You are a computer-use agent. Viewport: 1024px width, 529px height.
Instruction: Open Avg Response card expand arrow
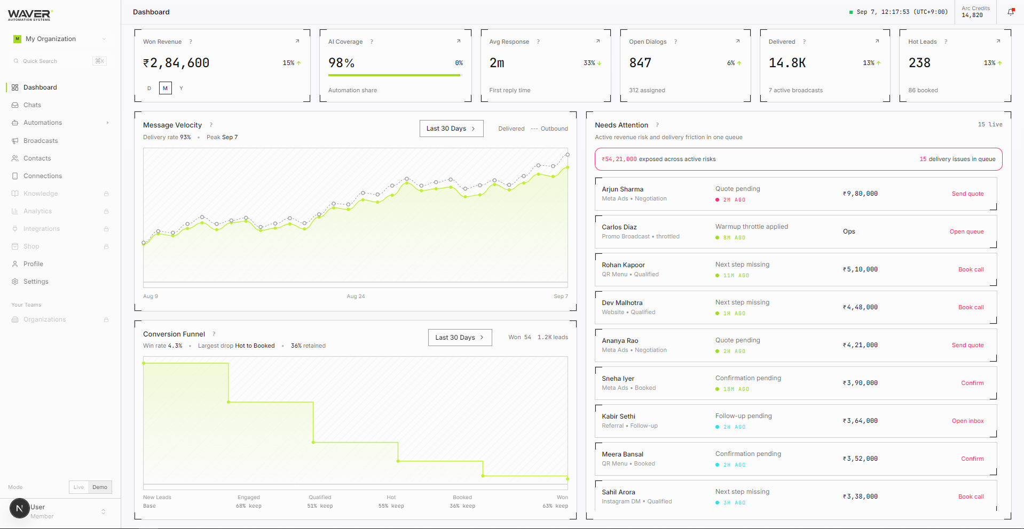click(x=598, y=41)
